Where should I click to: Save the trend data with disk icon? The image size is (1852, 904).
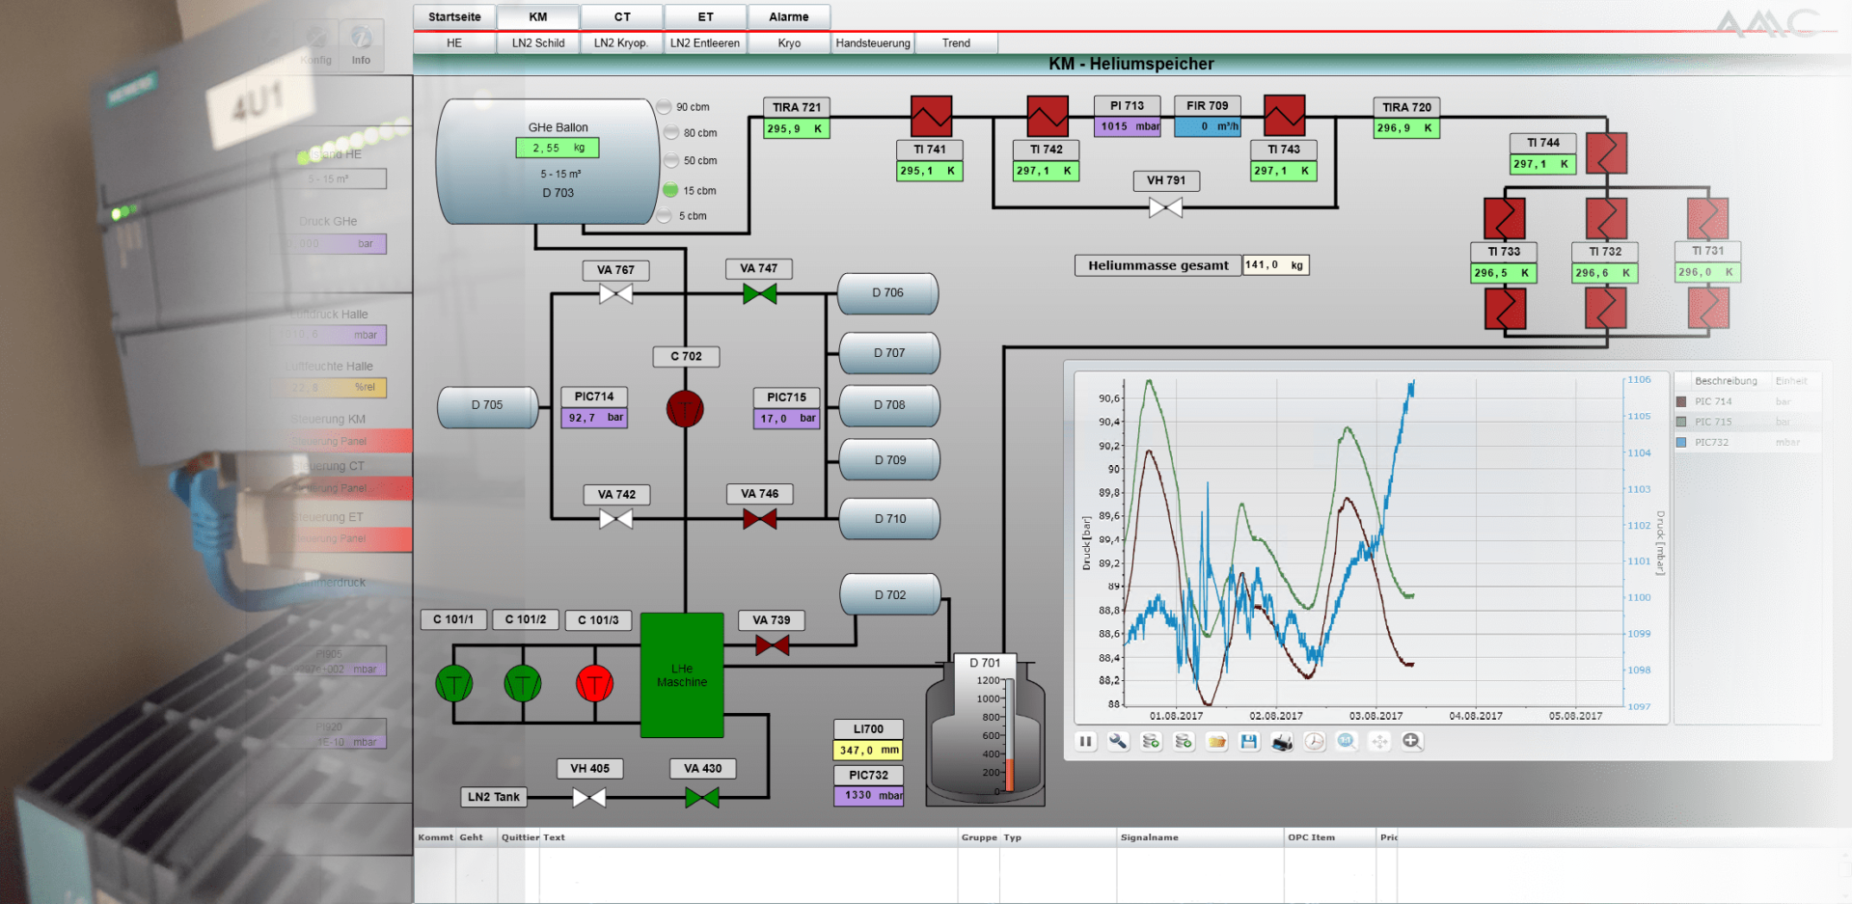(x=1249, y=741)
